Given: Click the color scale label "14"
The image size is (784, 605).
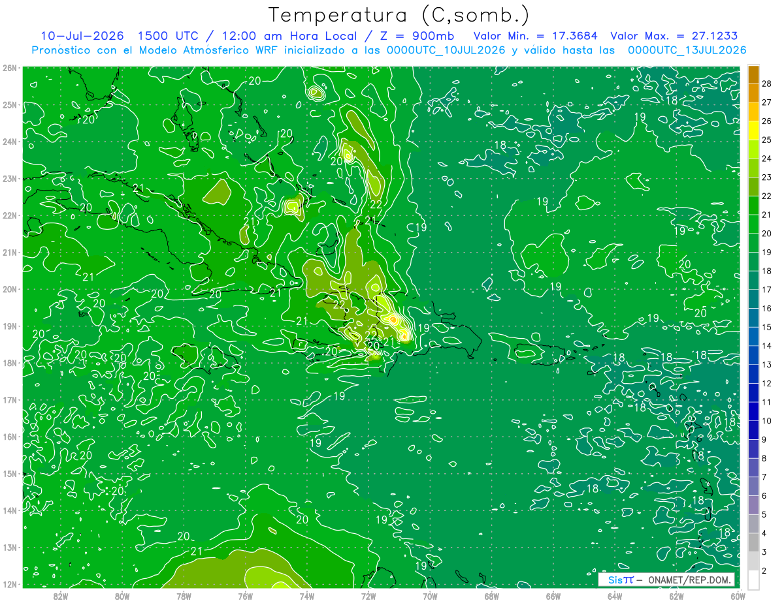Looking at the screenshot, I should tap(768, 346).
